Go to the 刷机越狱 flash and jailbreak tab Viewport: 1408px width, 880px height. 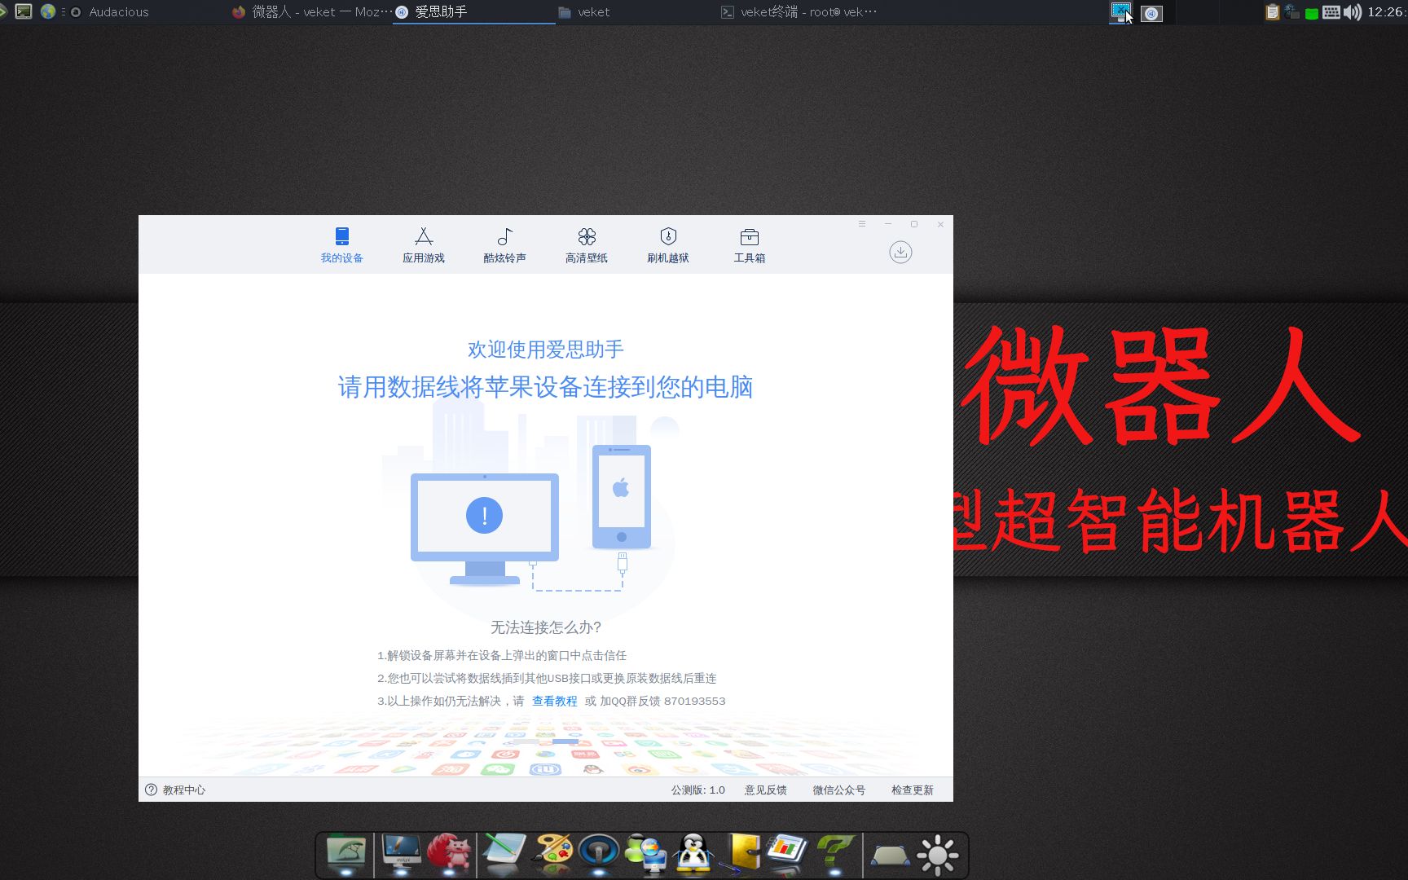(667, 245)
